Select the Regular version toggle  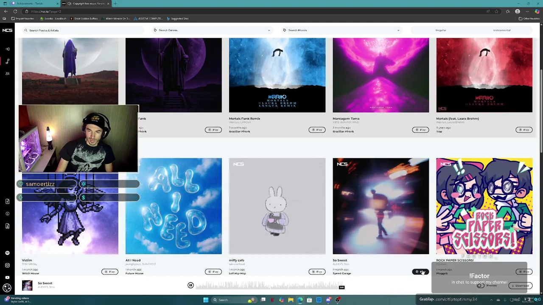[x=441, y=30]
